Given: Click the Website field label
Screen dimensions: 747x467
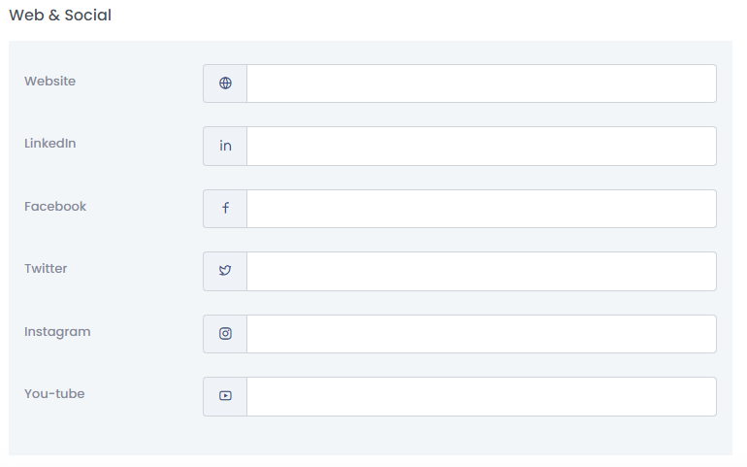Looking at the screenshot, I should [x=49, y=82].
